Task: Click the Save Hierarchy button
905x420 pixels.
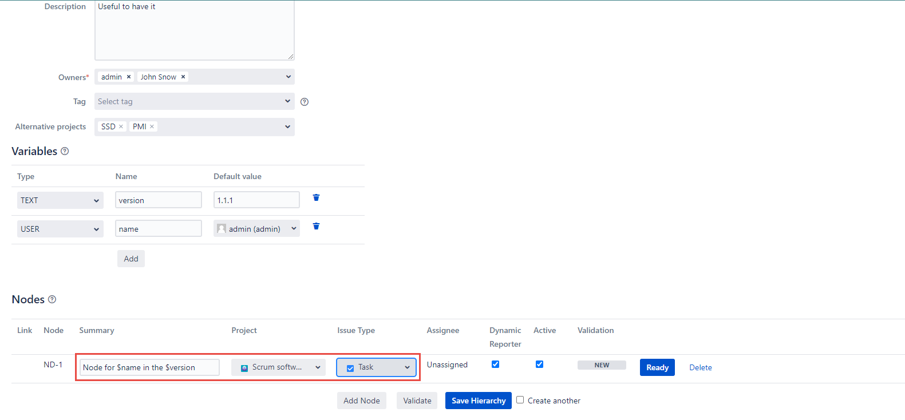Action: (x=478, y=401)
